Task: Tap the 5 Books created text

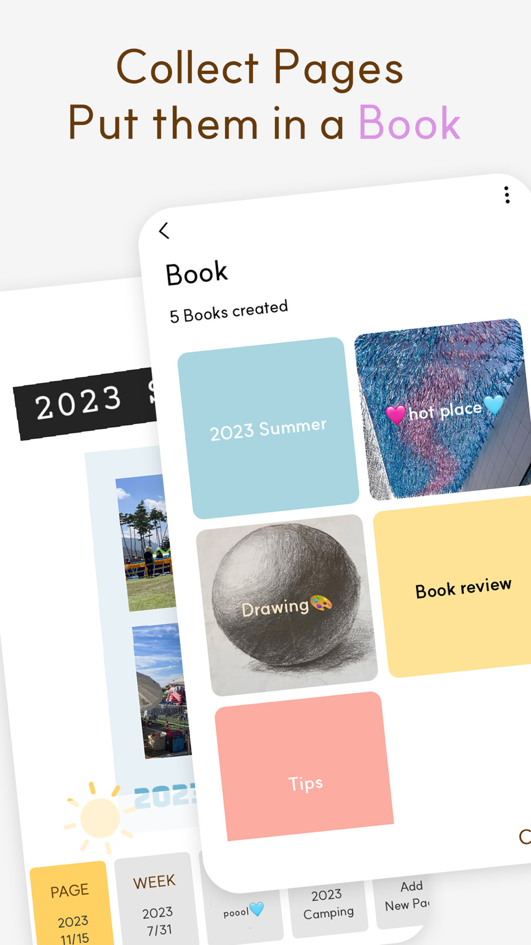Action: click(229, 311)
